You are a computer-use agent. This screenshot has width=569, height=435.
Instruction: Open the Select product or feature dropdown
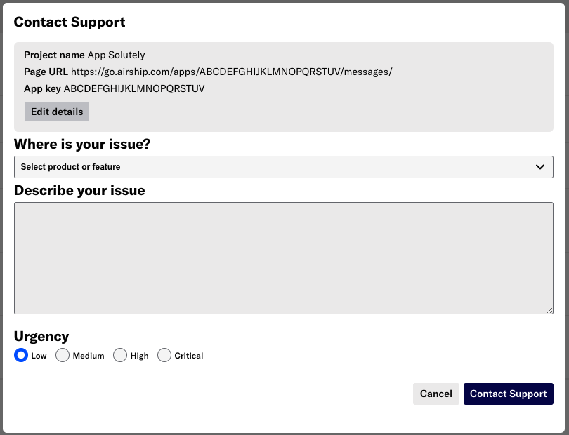(284, 167)
